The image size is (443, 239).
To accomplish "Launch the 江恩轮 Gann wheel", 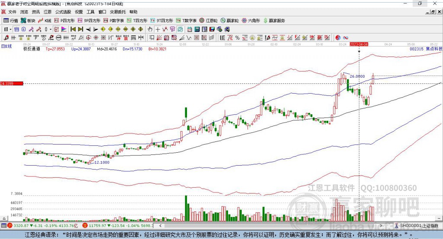I will (209, 21).
